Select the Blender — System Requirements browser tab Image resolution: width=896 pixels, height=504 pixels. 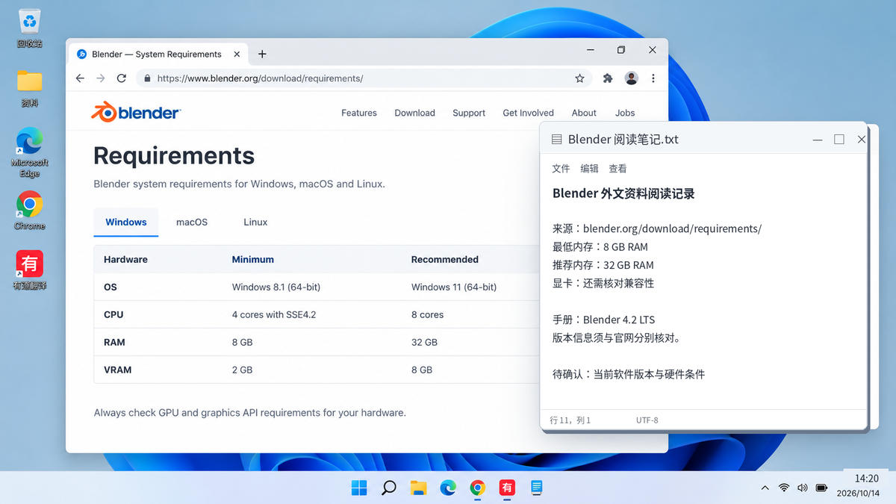click(158, 54)
